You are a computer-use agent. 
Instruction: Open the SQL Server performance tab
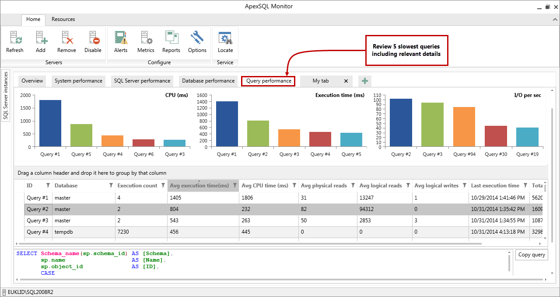pyautogui.click(x=142, y=81)
